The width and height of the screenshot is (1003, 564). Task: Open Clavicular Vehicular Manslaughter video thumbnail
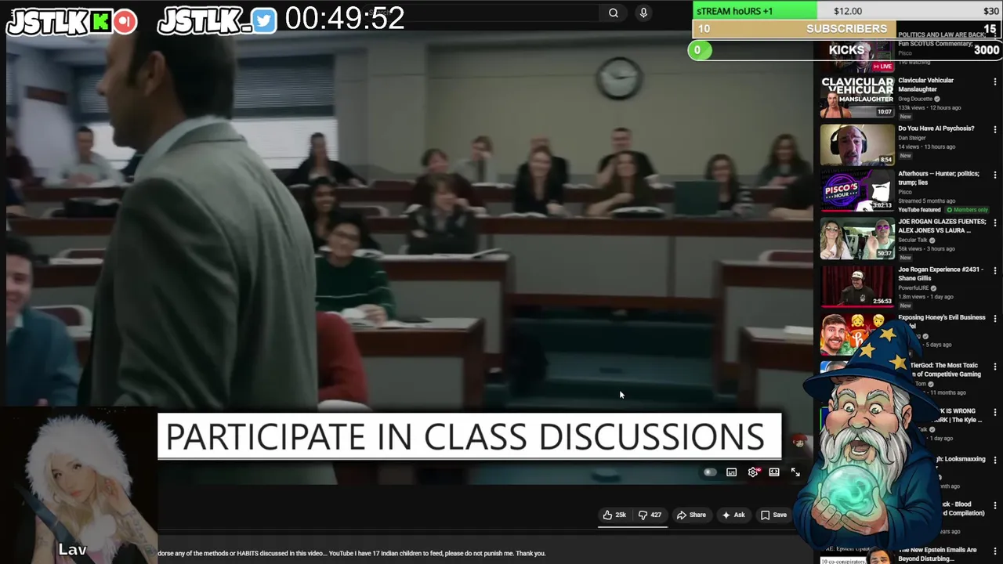click(x=856, y=97)
